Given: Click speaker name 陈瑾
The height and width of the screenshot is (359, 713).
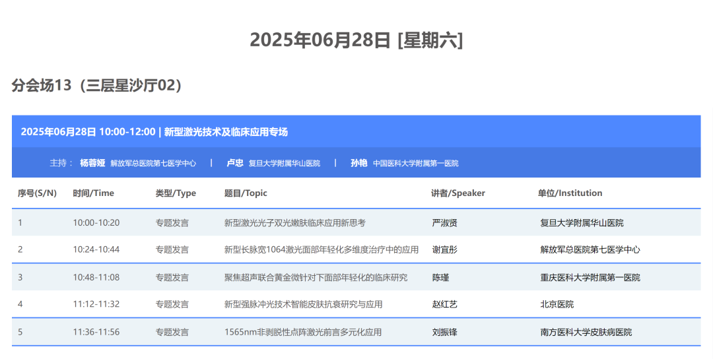Looking at the screenshot, I should [x=440, y=277].
